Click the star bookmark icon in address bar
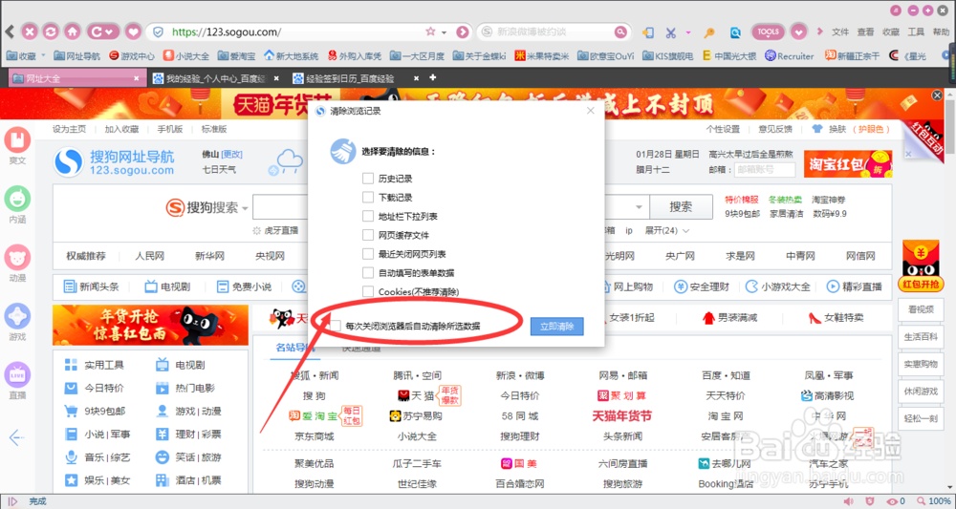Image resolution: width=956 pixels, height=509 pixels. (430, 32)
